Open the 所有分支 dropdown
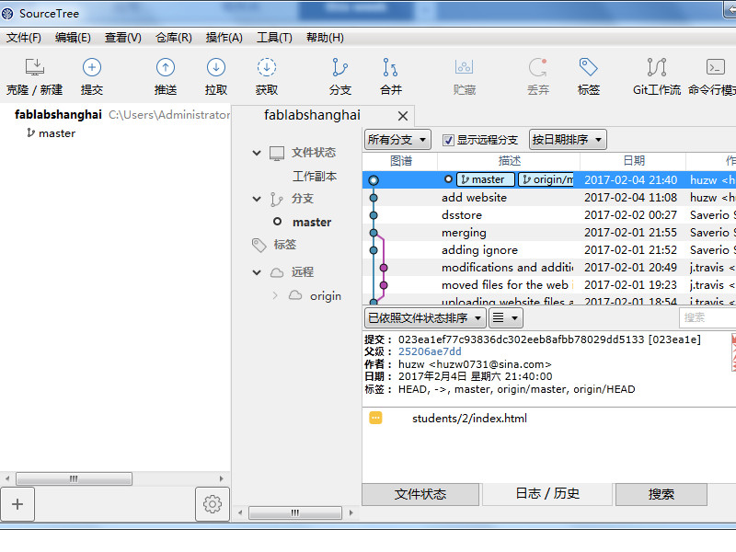 coord(397,140)
